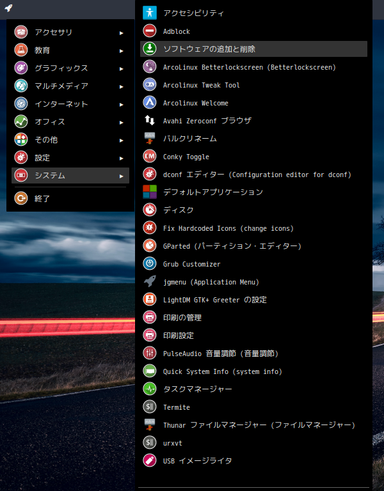This screenshot has height=491, width=384.
Task: Open LightDM GTK+ Greeter の設定
Action: point(253,300)
